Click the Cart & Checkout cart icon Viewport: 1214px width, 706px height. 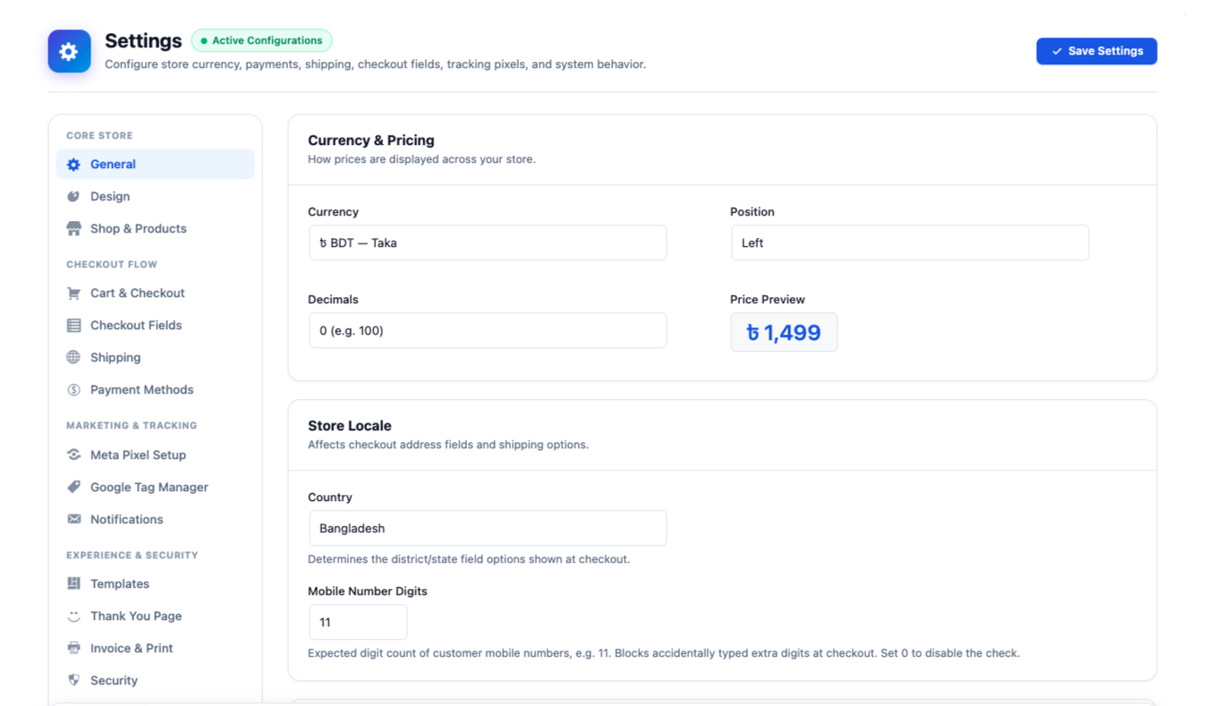coord(73,293)
